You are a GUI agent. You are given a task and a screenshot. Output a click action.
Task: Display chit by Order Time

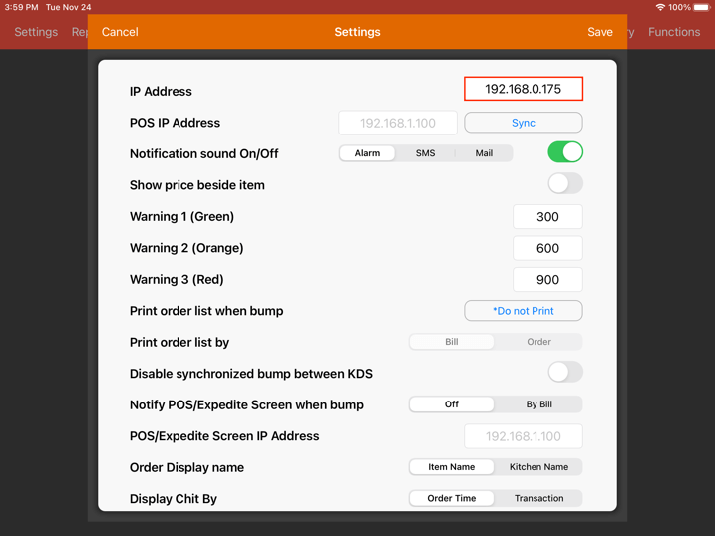(452, 499)
